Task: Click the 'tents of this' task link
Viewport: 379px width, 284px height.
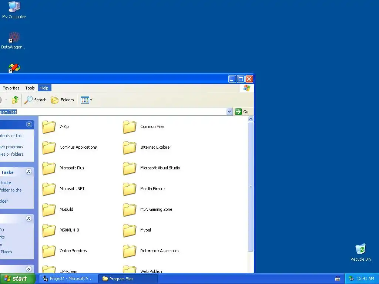Action: 11,136
